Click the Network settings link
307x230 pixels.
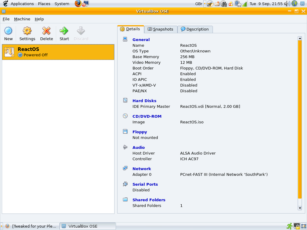(x=142, y=169)
